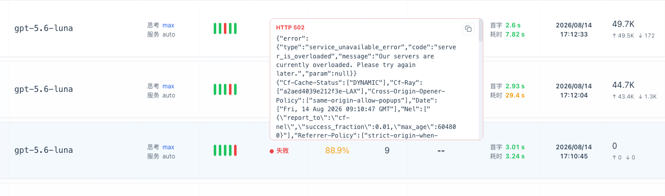Click the ↑ 43.4K input tokens value
The width and height of the screenshot is (665, 196).
tap(623, 96)
